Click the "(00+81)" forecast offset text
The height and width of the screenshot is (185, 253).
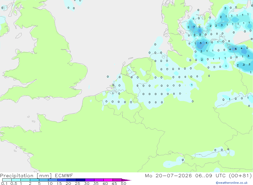(x=240, y=175)
